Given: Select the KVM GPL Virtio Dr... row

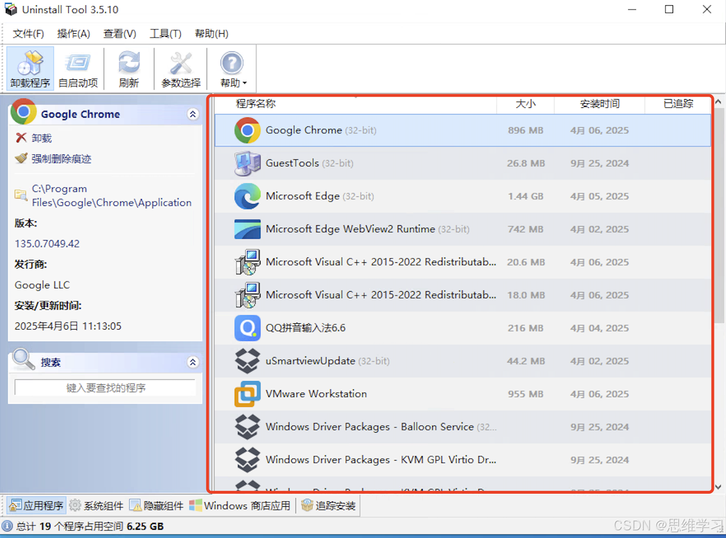Looking at the screenshot, I should pos(463,460).
